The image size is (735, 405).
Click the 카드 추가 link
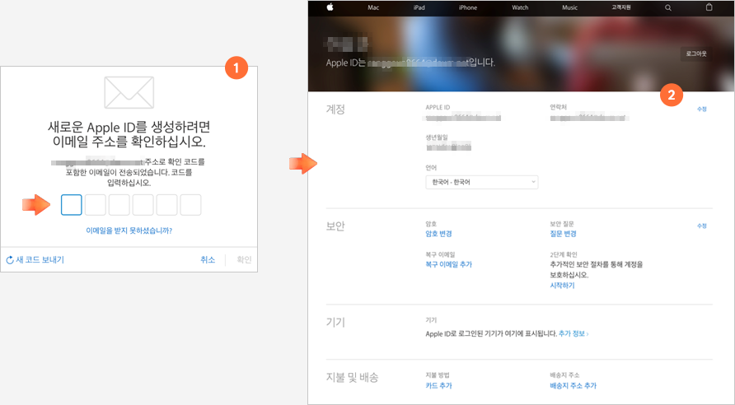tap(438, 386)
